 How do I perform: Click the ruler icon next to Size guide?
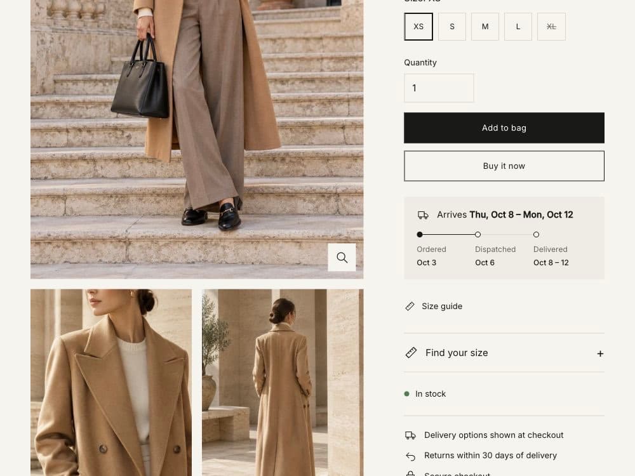[410, 307]
